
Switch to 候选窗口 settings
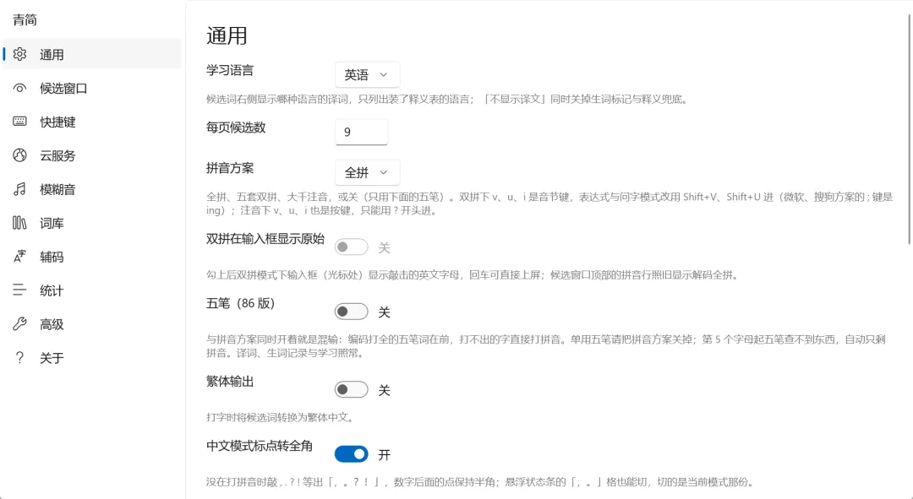coord(92,88)
